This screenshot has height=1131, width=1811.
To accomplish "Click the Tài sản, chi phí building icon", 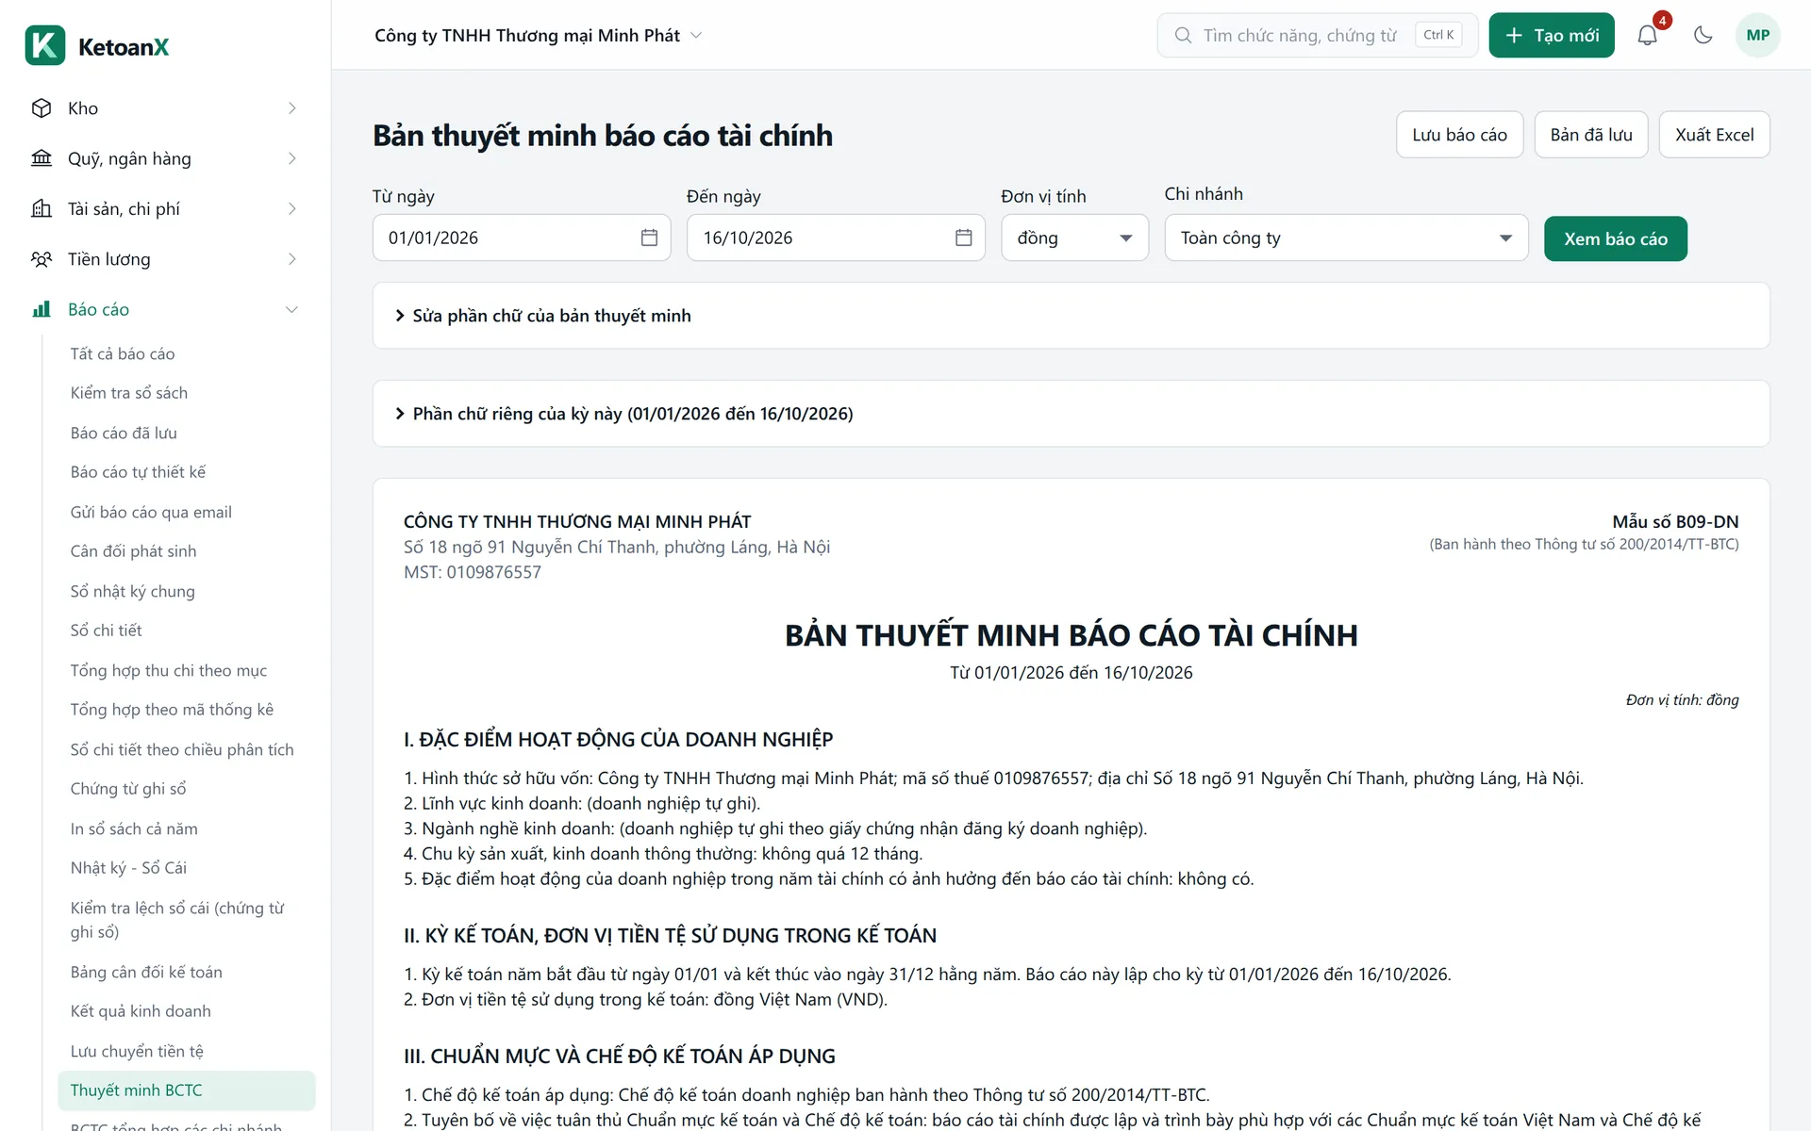I will click(x=42, y=208).
